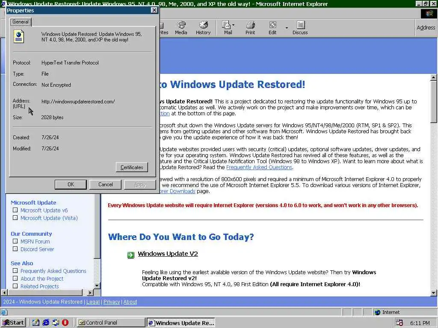This screenshot has width=438, height=328.
Task: Click the 'Not Encrypted' connection value
Action: (56, 85)
